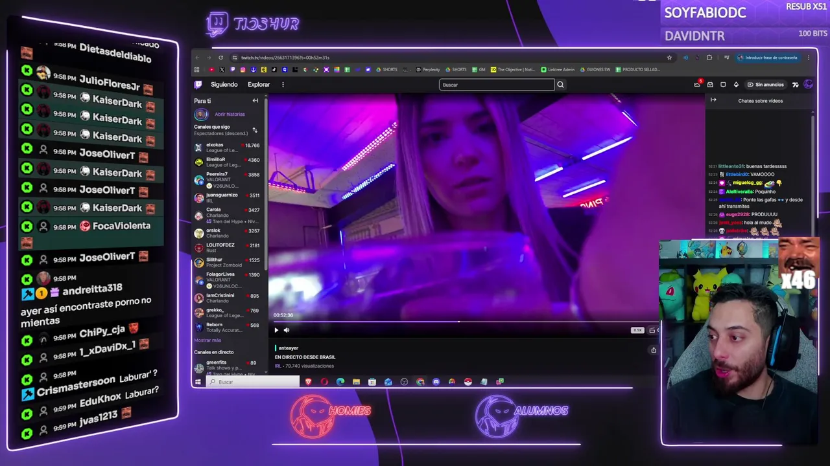
Task: Open the Explorar tab
Action: click(x=259, y=84)
